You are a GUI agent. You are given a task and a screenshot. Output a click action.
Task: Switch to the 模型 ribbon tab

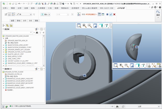[13, 8]
